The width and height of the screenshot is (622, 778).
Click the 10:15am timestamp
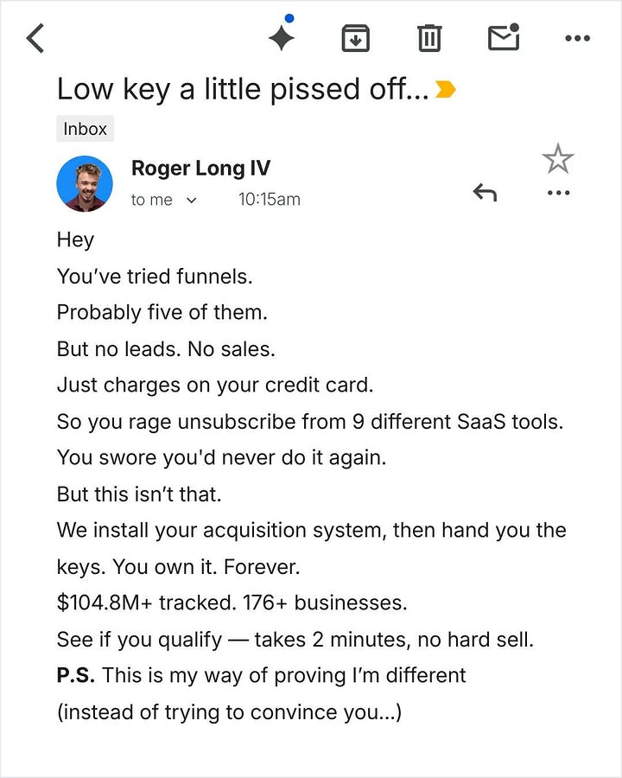pos(270,200)
